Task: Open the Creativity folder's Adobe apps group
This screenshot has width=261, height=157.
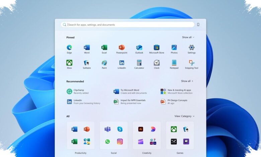Action: pos(153,141)
